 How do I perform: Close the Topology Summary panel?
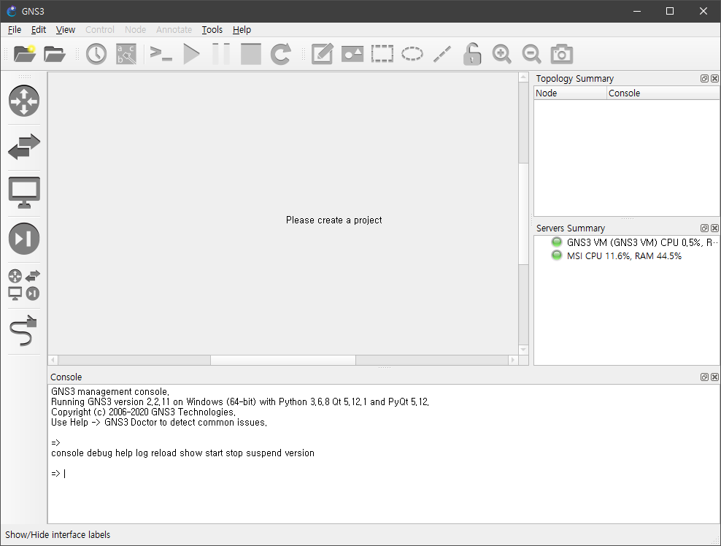(x=714, y=79)
